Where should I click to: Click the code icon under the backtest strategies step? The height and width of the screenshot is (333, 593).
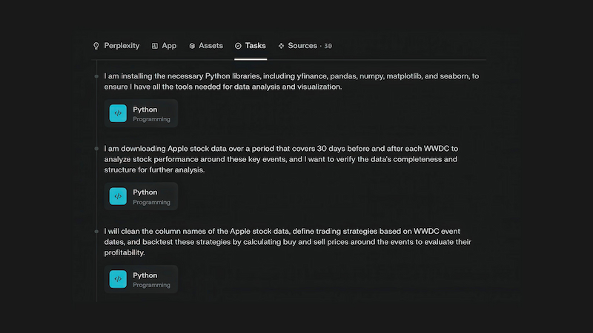118,279
